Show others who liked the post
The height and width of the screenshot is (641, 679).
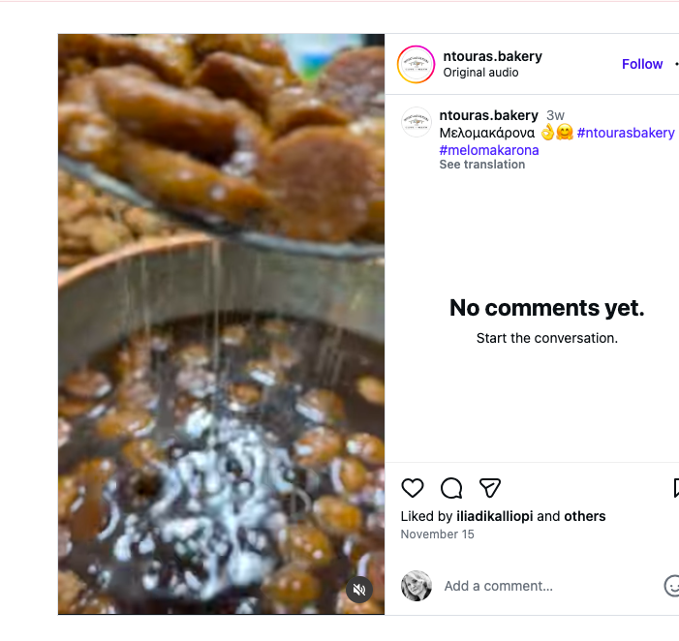coord(585,516)
